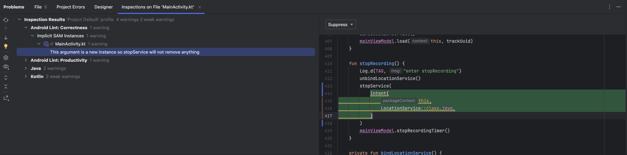
Task: Collapse Android Lint: Correctness group
Action: pos(26,28)
